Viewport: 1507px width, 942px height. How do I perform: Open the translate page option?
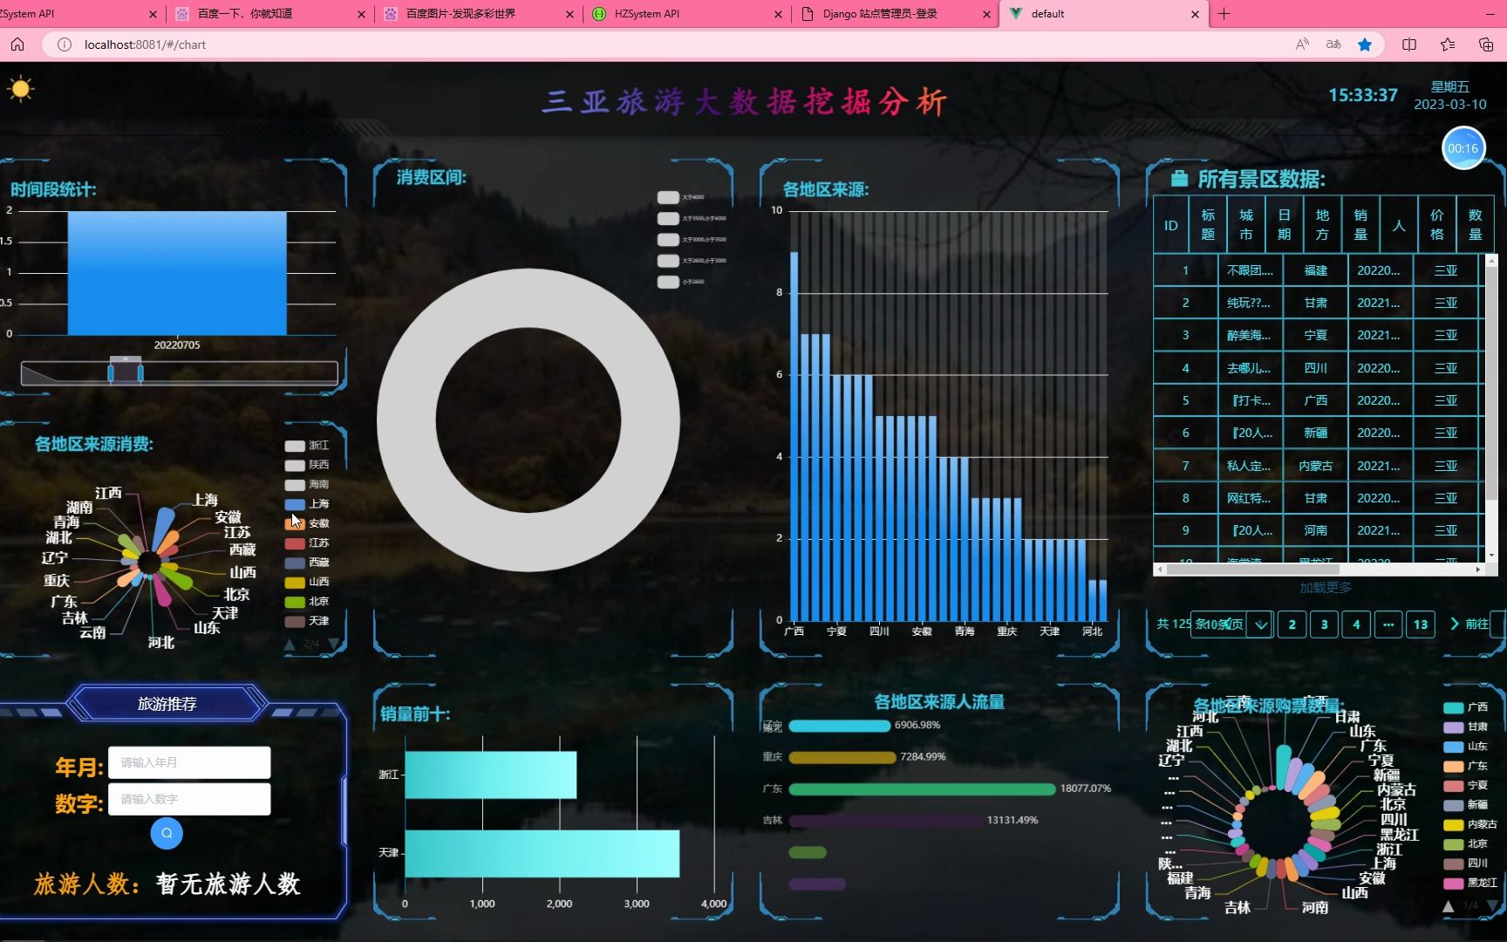pos(1333,44)
